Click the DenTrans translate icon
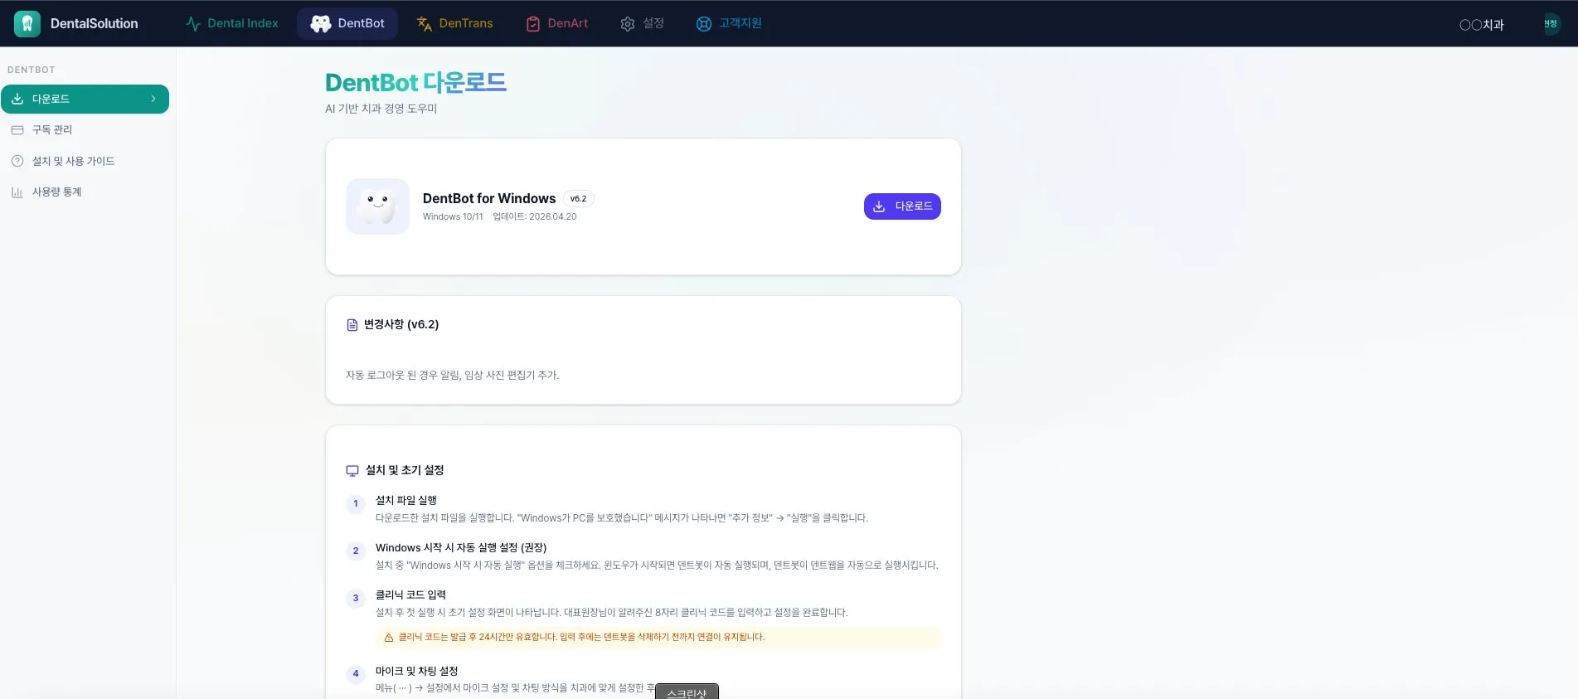Image resolution: width=1578 pixels, height=699 pixels. tap(425, 24)
